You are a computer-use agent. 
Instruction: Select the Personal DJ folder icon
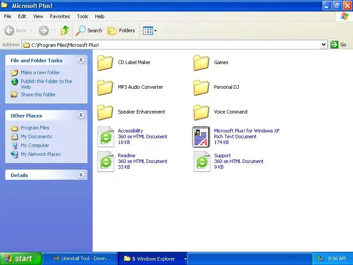pyautogui.click(x=201, y=87)
